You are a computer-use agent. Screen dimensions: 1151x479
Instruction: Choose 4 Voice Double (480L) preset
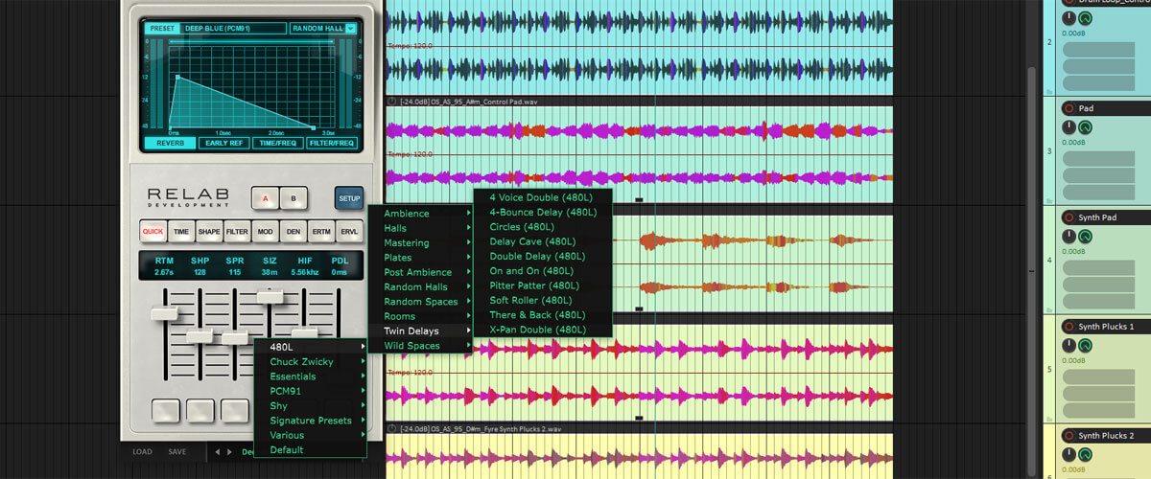click(x=543, y=197)
